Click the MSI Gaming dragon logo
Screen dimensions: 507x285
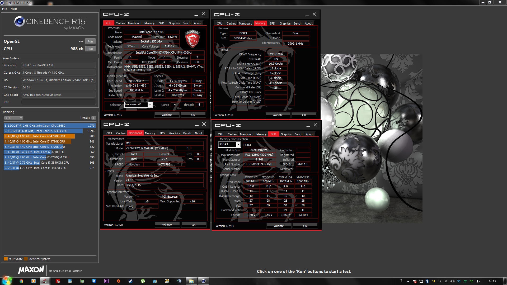click(x=193, y=39)
